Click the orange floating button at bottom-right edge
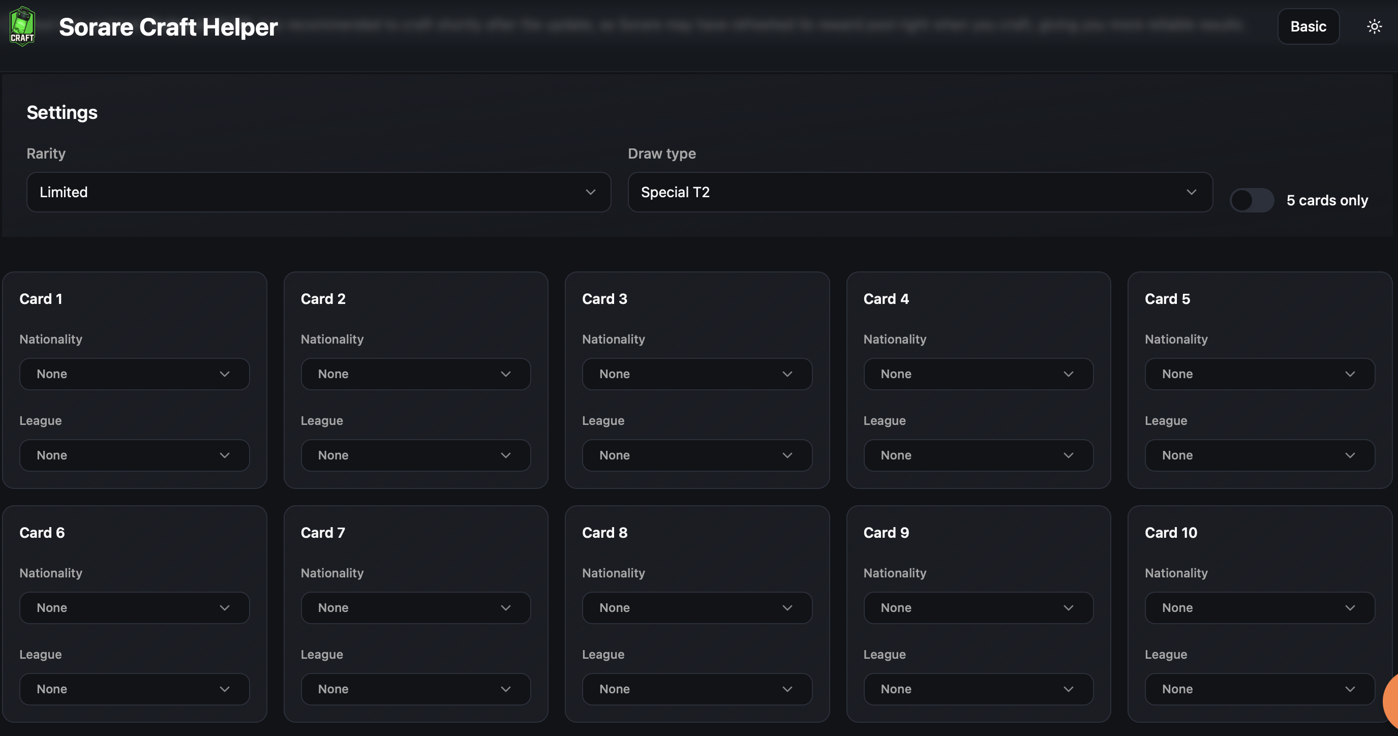The width and height of the screenshot is (1398, 736). [x=1391, y=701]
